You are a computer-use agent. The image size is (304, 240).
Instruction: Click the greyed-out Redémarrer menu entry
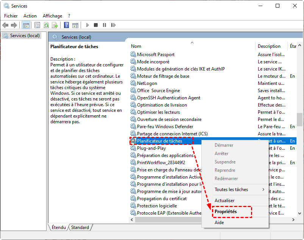click(x=226, y=179)
